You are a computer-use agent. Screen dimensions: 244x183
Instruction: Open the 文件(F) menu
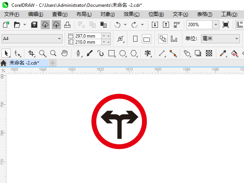[x=11, y=14]
